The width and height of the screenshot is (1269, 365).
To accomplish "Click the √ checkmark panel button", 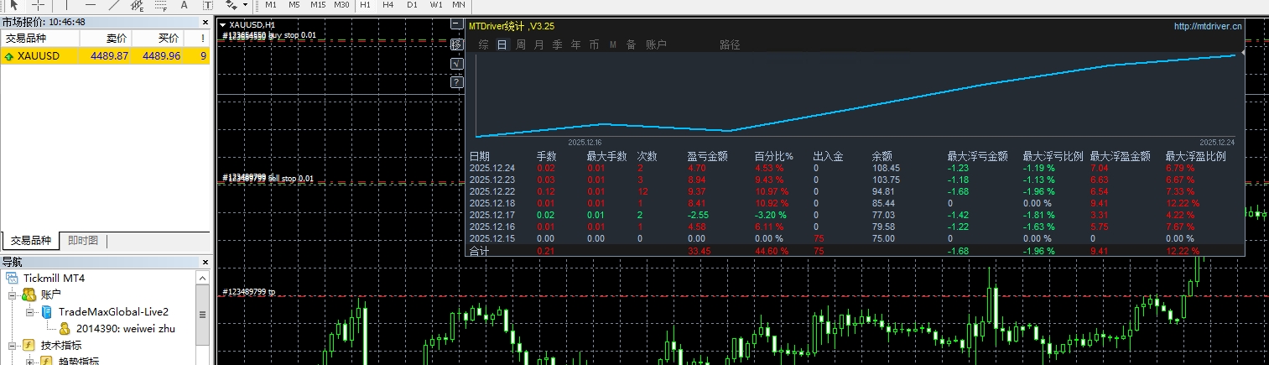I will coord(457,64).
